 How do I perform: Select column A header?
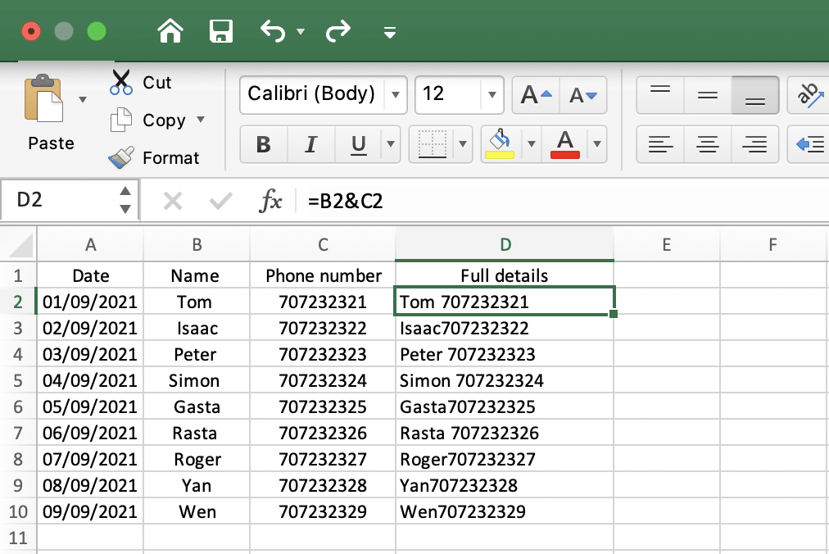tap(90, 244)
